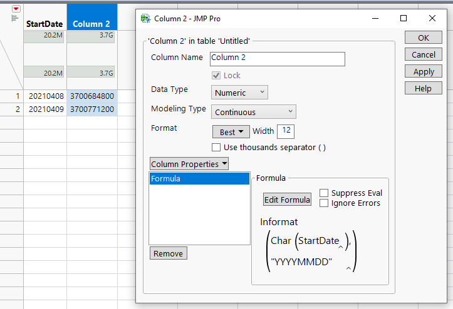Click the Apply button
This screenshot has height=309, width=453.
point(424,71)
